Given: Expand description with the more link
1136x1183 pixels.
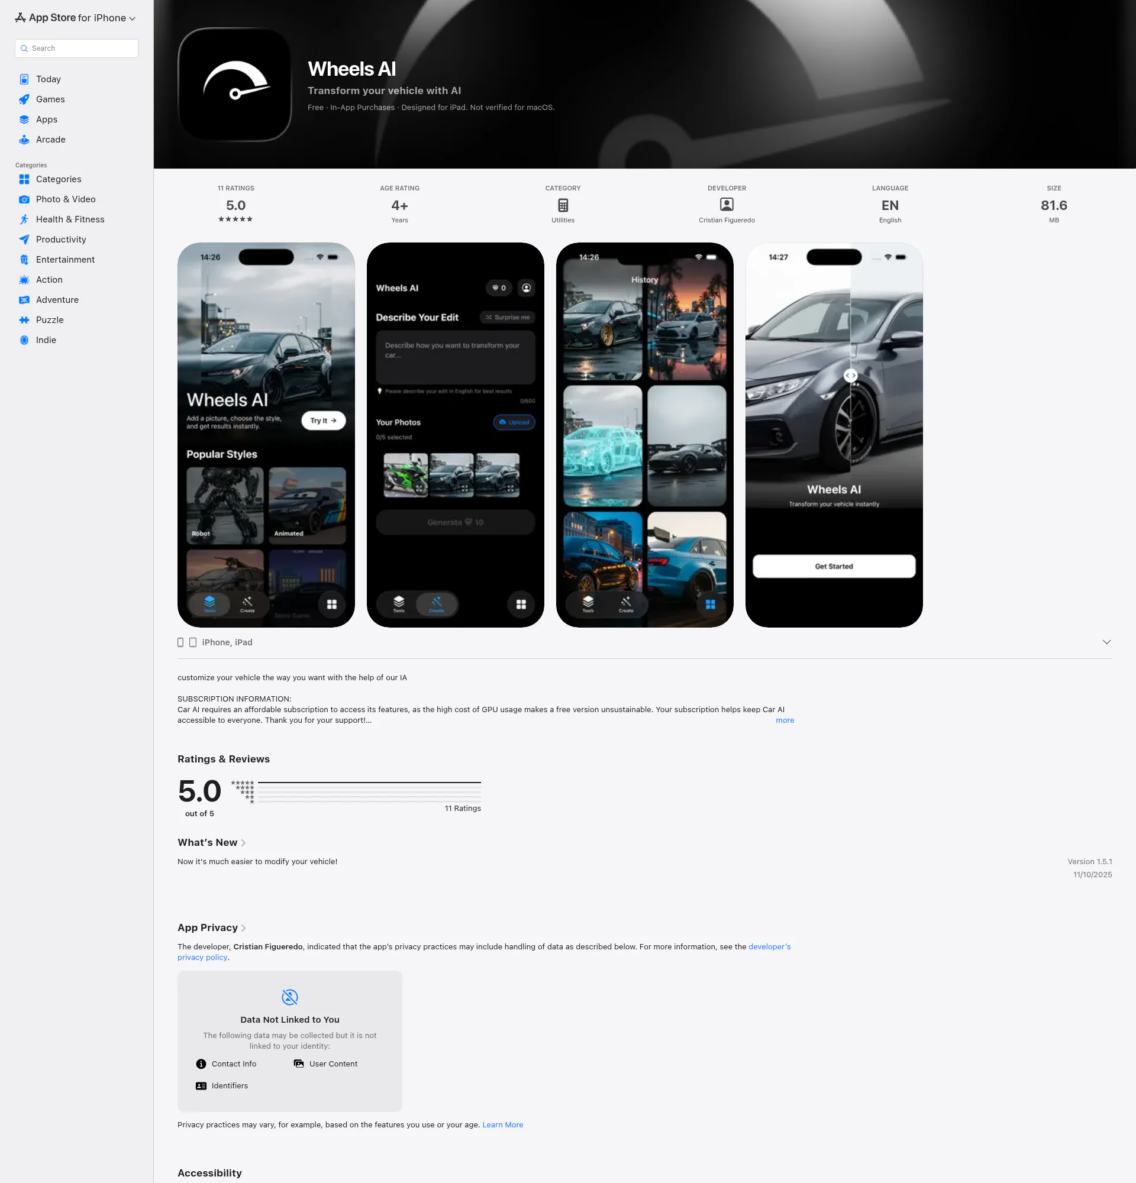Looking at the screenshot, I should pyautogui.click(x=785, y=720).
